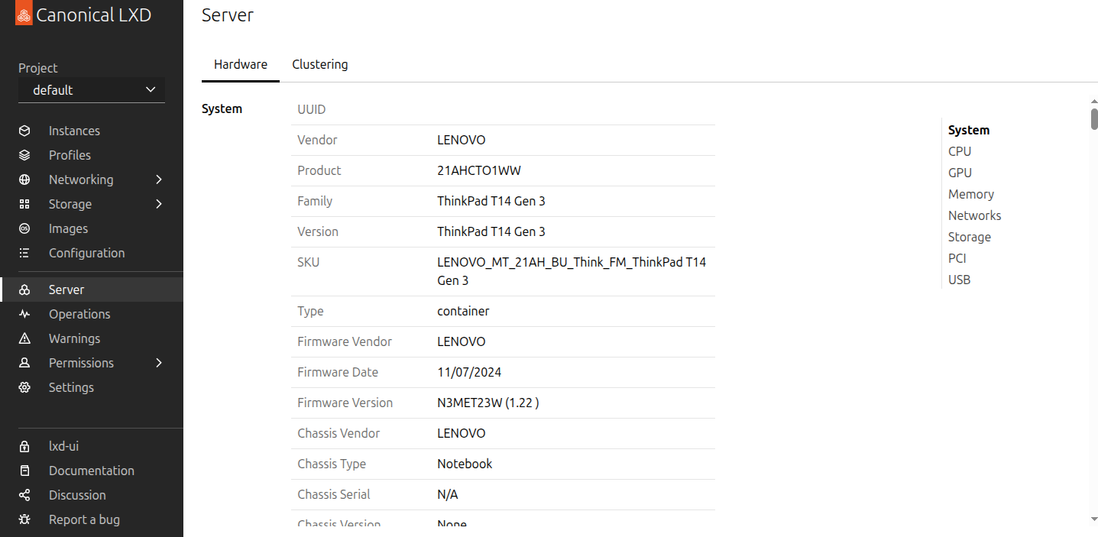Click the Configuration list icon

24,253
